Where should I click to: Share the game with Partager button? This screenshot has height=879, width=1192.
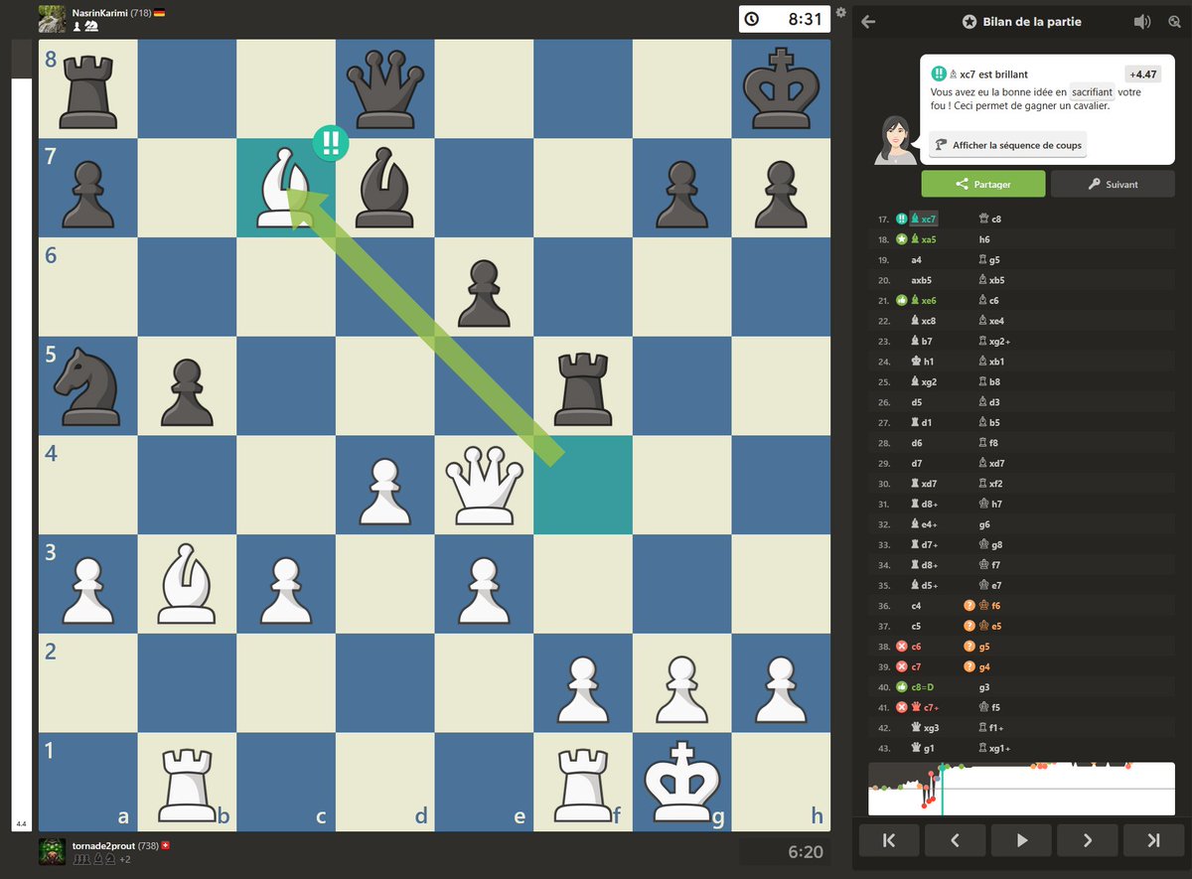pyautogui.click(x=983, y=184)
